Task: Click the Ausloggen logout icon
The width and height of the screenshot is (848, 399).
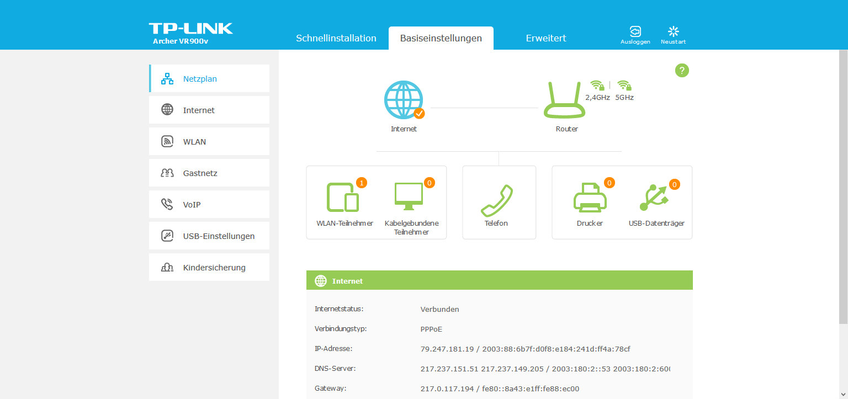Action: [x=635, y=31]
